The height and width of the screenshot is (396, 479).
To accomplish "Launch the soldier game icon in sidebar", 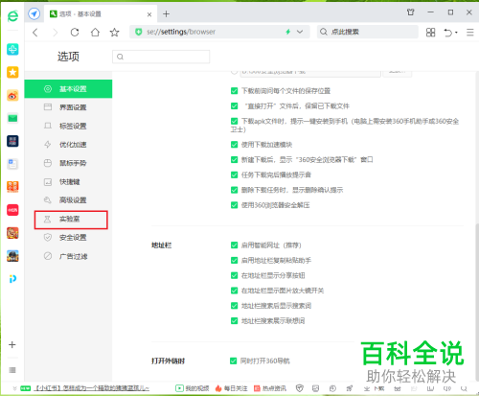I will point(12,256).
